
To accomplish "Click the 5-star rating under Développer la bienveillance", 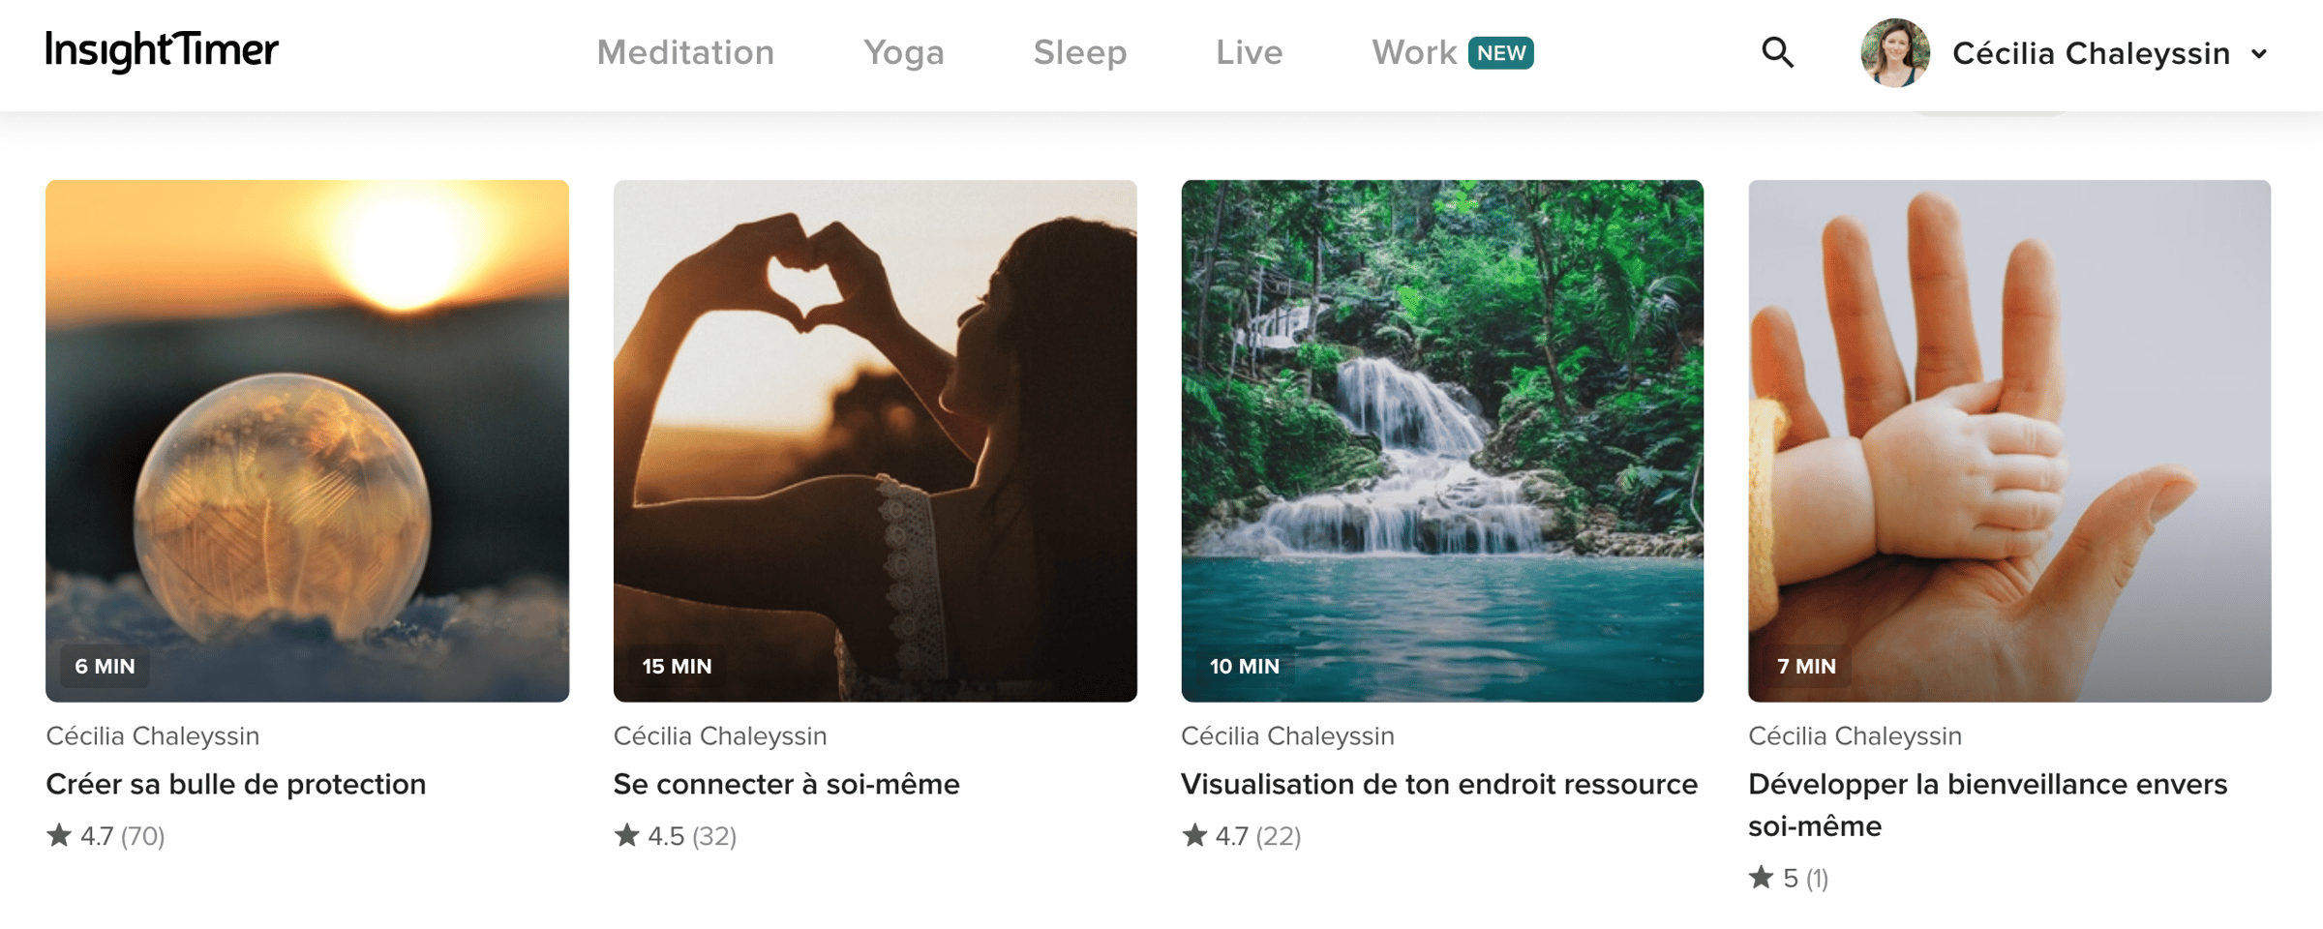I will (x=1788, y=878).
